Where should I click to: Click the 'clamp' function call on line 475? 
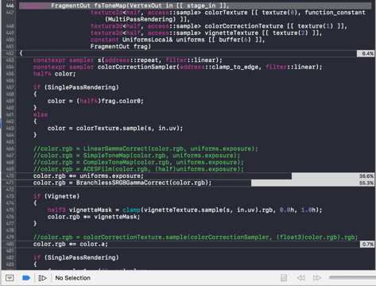click(x=131, y=211)
